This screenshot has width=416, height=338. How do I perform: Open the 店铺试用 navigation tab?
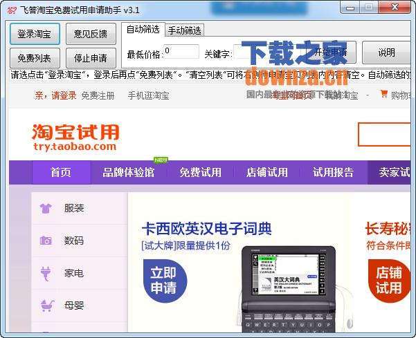267,172
